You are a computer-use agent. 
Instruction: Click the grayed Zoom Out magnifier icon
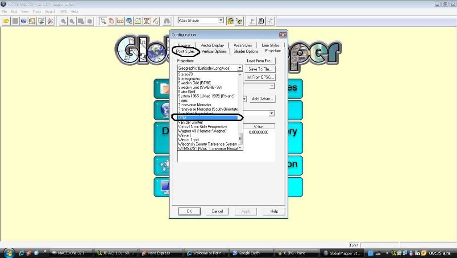(72, 21)
